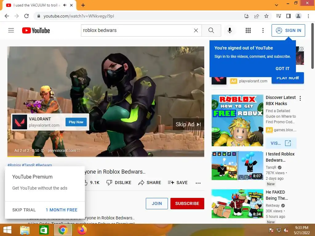Join the channel with the JOIN button
The image size is (315, 236).
(157, 203)
